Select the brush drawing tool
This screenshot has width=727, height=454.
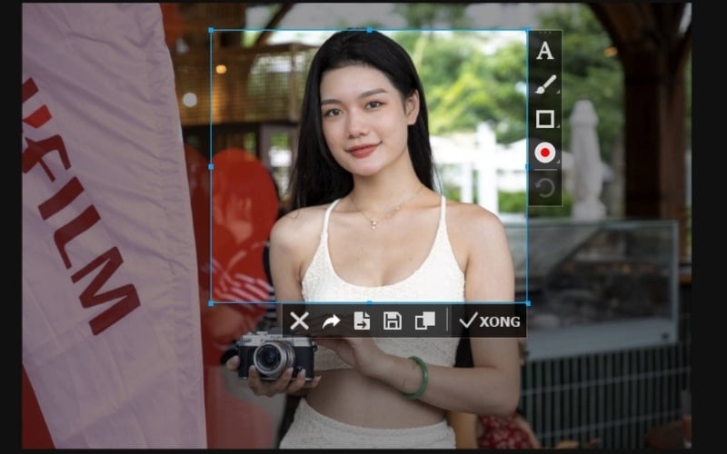click(545, 84)
